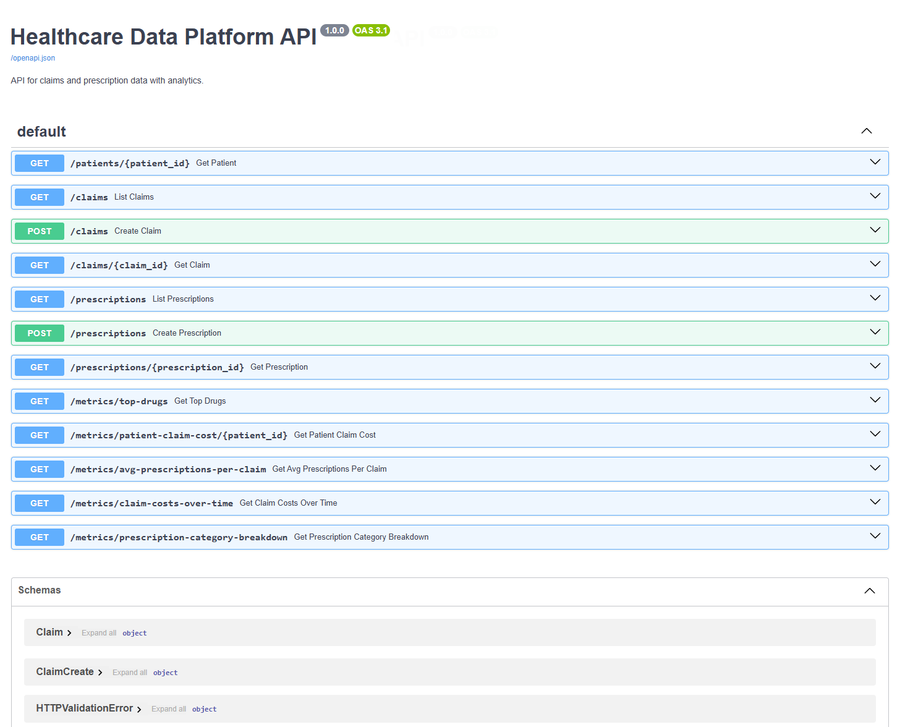Collapse the default section chevron

pyautogui.click(x=866, y=131)
